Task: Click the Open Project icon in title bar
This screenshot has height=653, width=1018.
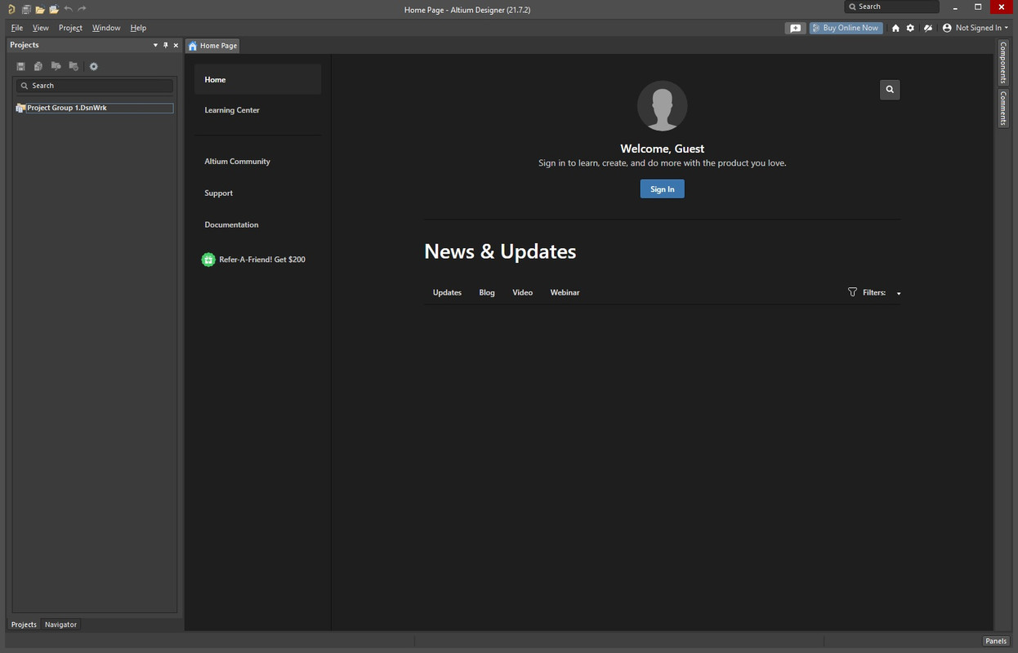Action: pos(54,9)
